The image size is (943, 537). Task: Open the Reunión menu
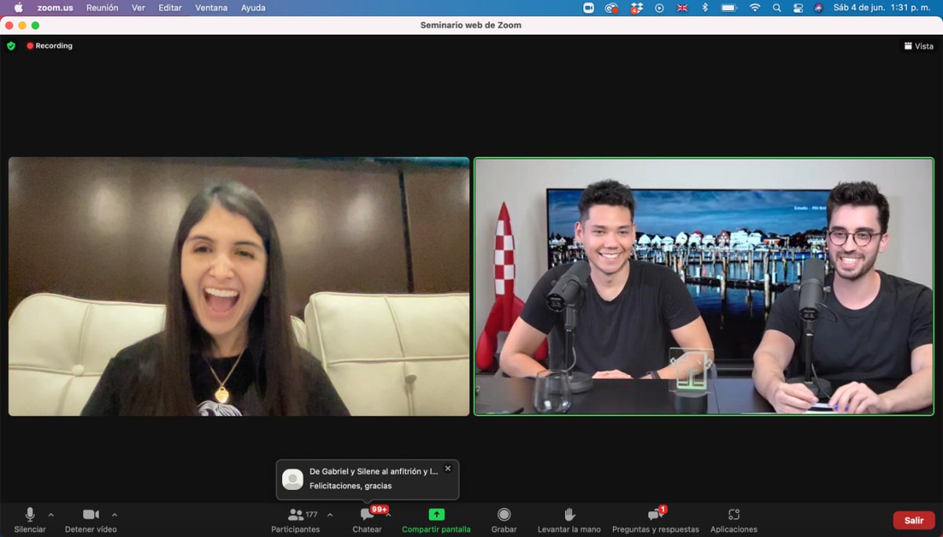[x=102, y=8]
